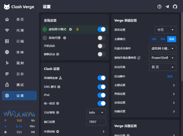Screen dimensions: 183x136
Task: Open the GitHub repository icon
Action: point(175,7)
